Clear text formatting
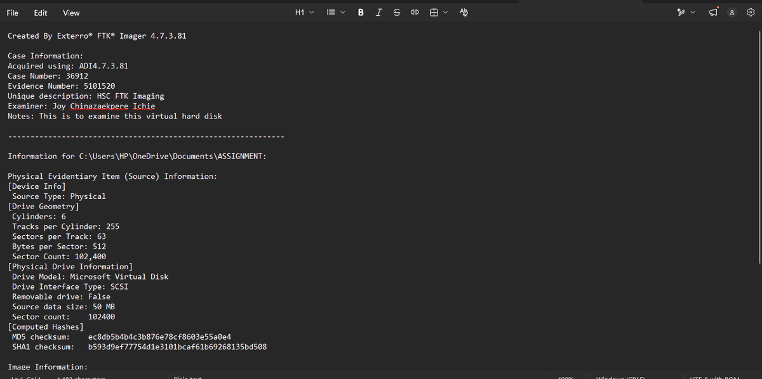This screenshot has width=762, height=379. coord(464,13)
